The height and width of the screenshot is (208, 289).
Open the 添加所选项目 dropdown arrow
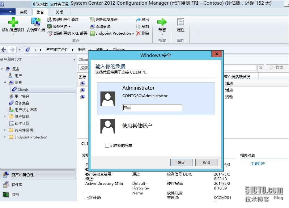pos(14,34)
